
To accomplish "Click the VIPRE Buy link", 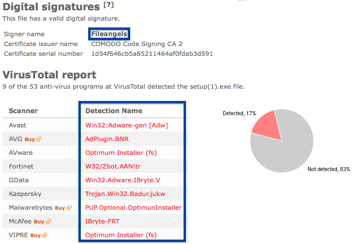I will 36,235.
